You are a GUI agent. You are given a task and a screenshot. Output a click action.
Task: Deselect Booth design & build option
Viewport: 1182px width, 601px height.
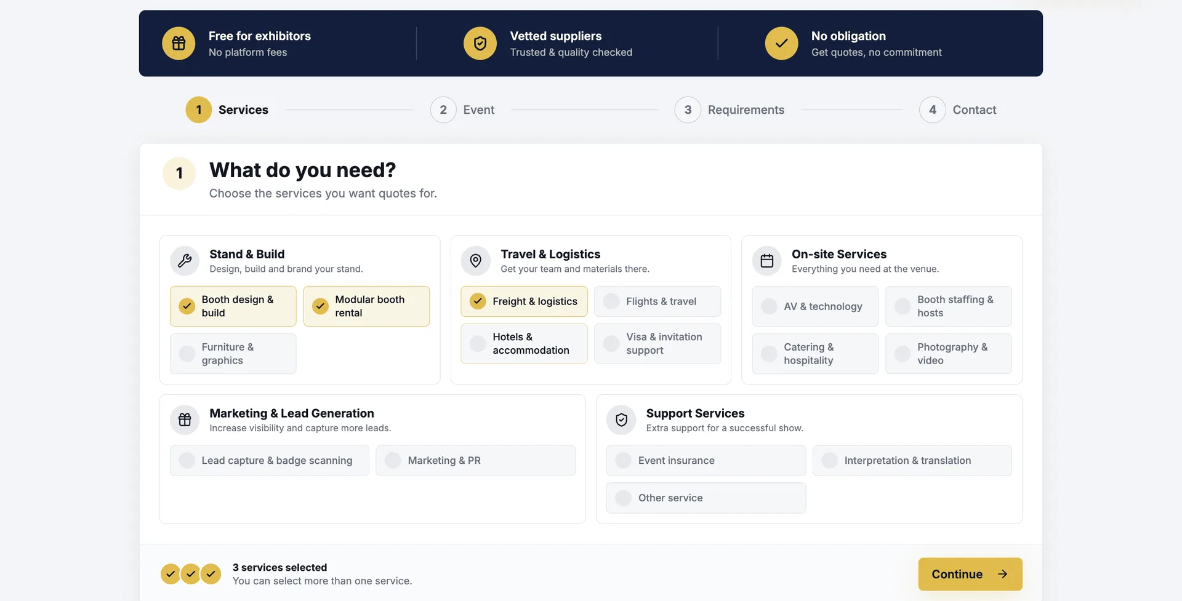[x=233, y=306]
